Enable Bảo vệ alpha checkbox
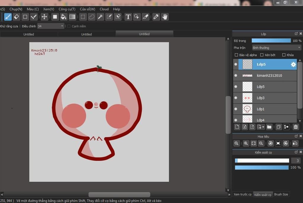Viewport: 303px width, 203px height. 236,55
